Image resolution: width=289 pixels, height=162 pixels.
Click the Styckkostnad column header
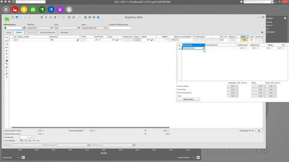[241, 45]
